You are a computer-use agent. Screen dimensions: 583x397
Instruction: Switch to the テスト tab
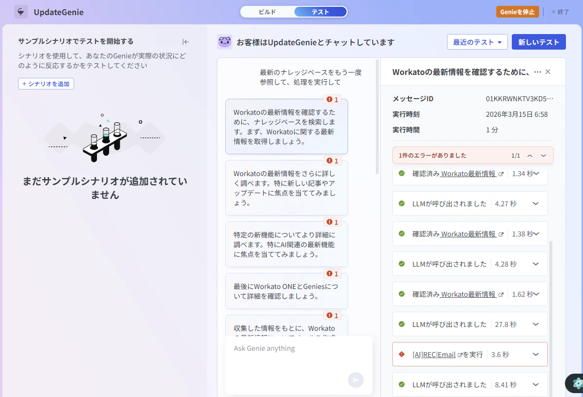pos(320,12)
